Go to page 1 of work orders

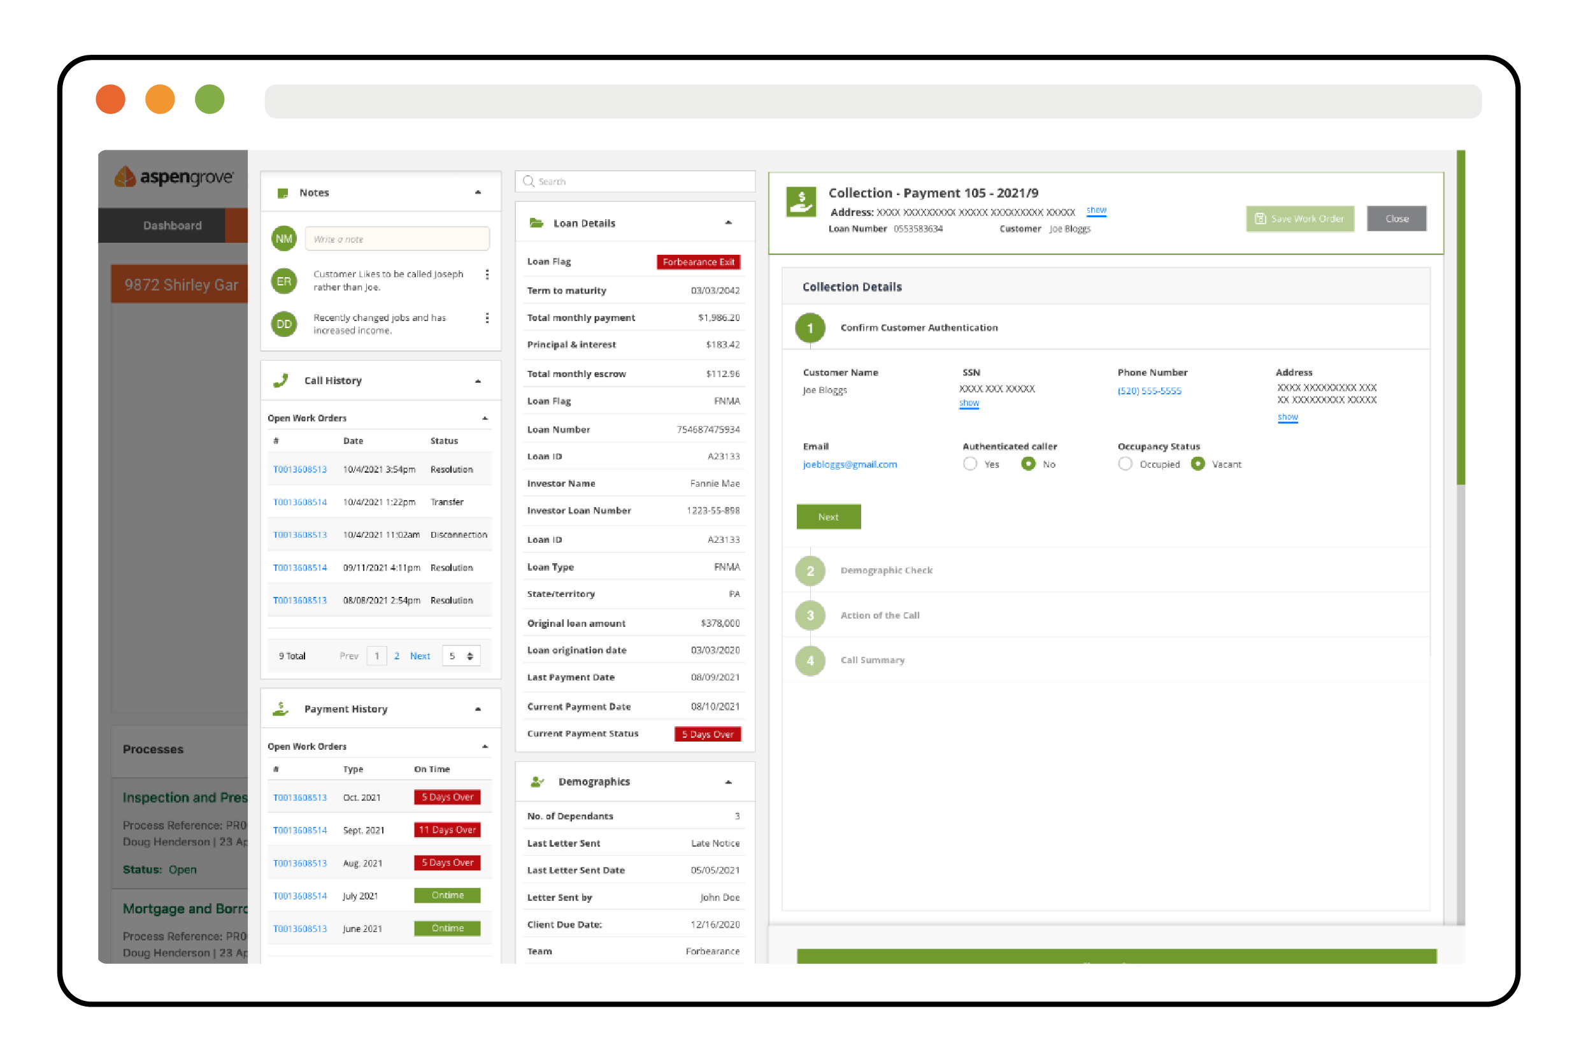click(376, 656)
